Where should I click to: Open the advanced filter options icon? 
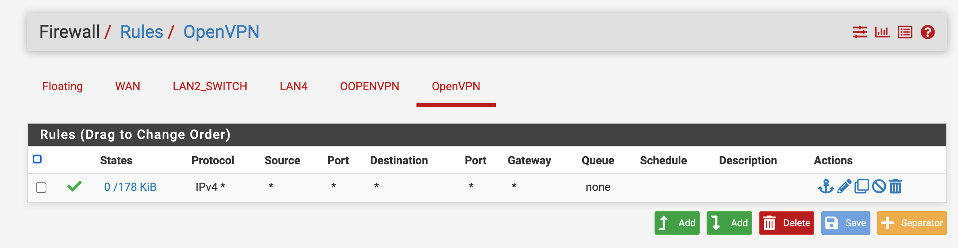pos(860,32)
